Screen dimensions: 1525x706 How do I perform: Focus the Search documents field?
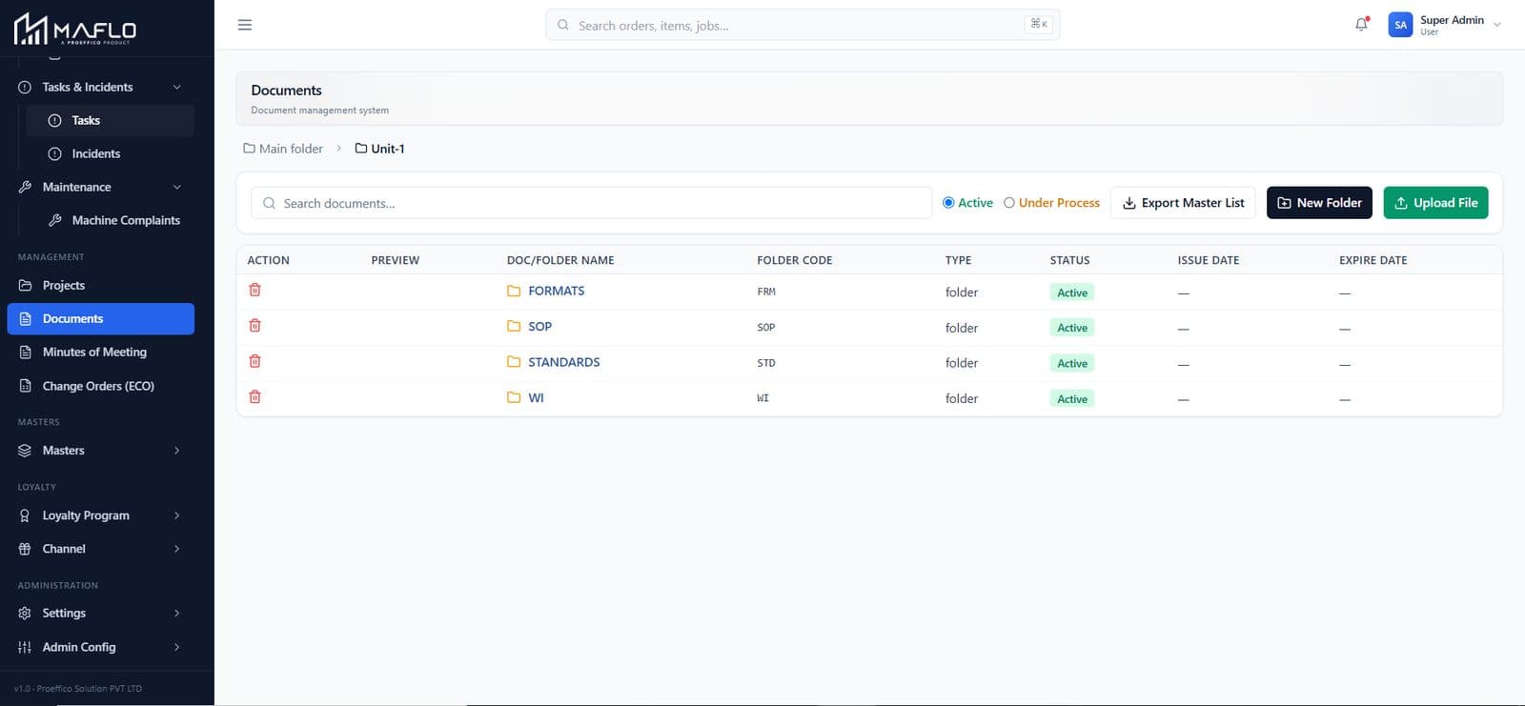click(x=591, y=203)
